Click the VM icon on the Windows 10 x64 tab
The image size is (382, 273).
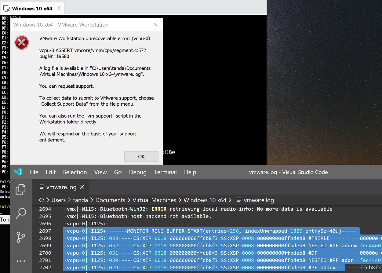coord(6,8)
